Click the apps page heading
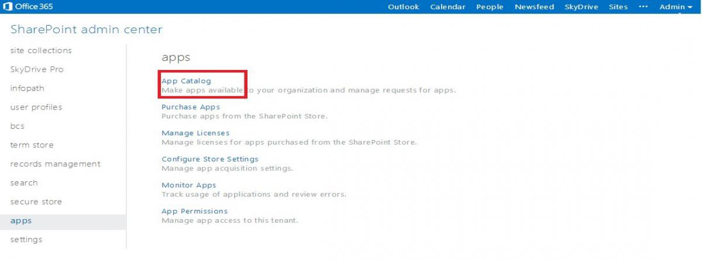The image size is (702, 260). point(175,58)
